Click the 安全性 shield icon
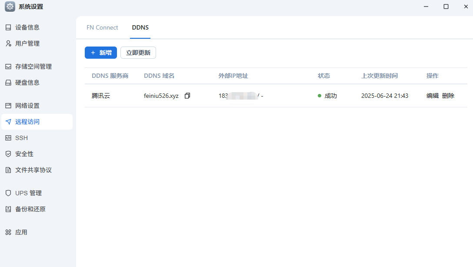The height and width of the screenshot is (267, 473). (x=8, y=154)
